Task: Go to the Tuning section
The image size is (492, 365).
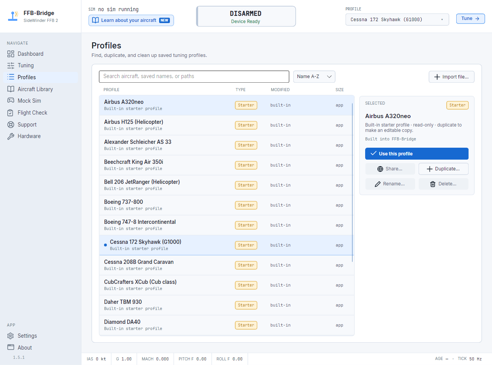Action: pyautogui.click(x=40, y=65)
